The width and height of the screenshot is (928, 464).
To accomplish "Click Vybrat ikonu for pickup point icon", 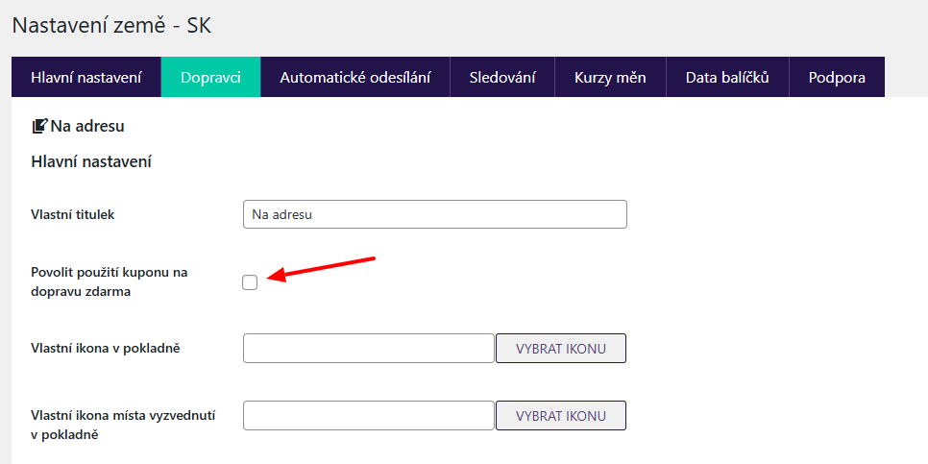I will (x=560, y=415).
